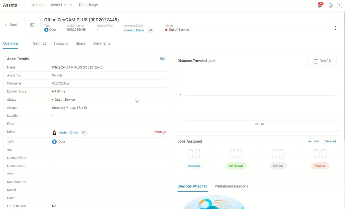Image resolution: width=345 pixels, height=209 pixels.
Task: Click the odometer value 420,722 km
Action: coord(60,83)
